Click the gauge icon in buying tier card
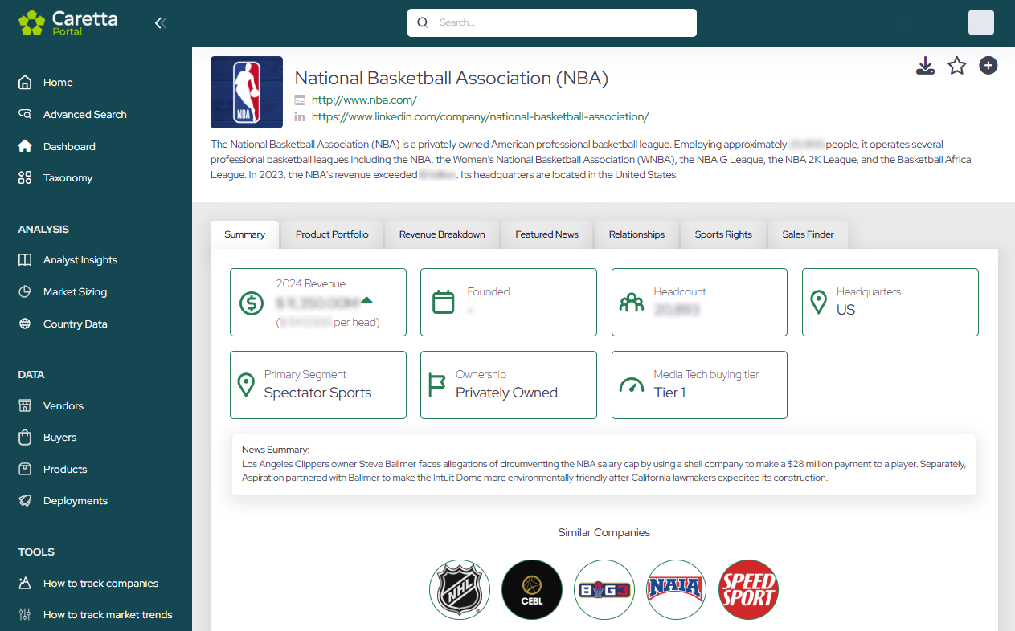Screen dimensions: 1015x631 632,385
